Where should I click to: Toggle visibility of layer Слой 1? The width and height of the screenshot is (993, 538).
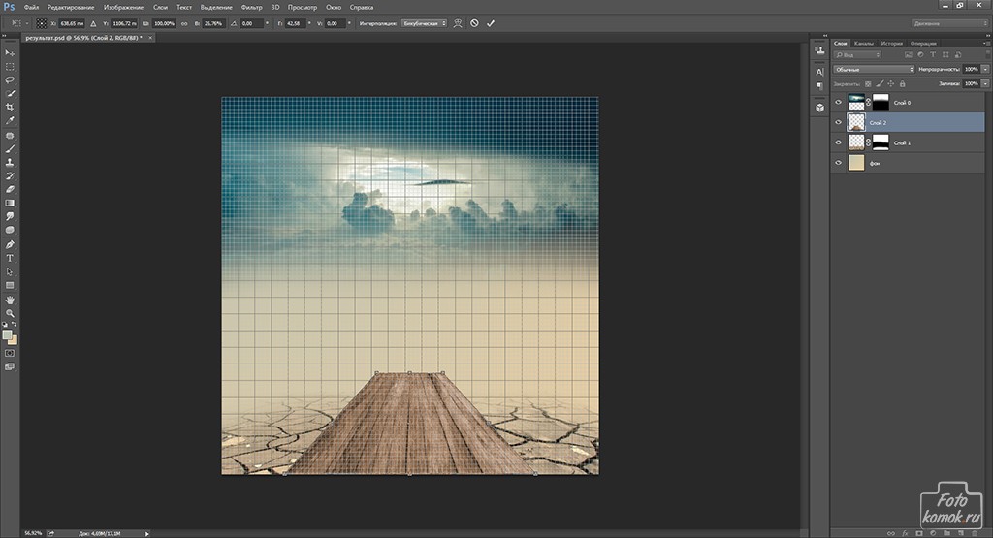pyautogui.click(x=839, y=142)
